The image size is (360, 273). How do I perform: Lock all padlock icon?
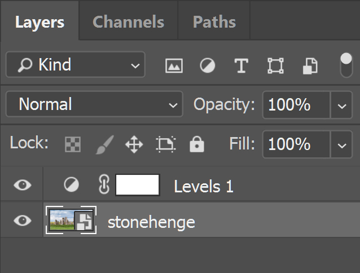coord(196,144)
